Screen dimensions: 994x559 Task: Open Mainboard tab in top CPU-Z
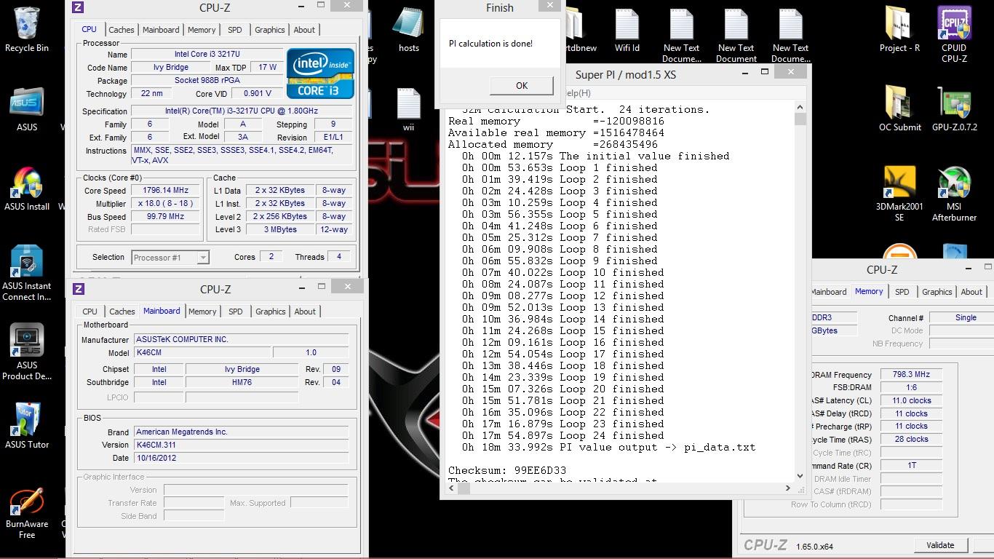tap(161, 30)
